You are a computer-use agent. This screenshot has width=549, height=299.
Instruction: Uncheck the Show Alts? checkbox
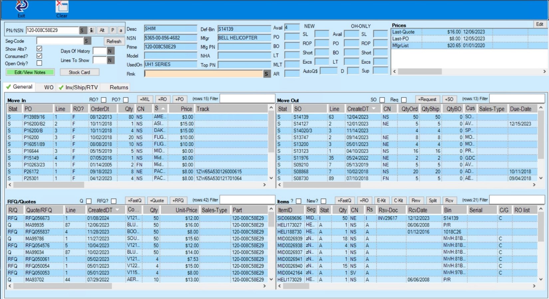point(39,48)
